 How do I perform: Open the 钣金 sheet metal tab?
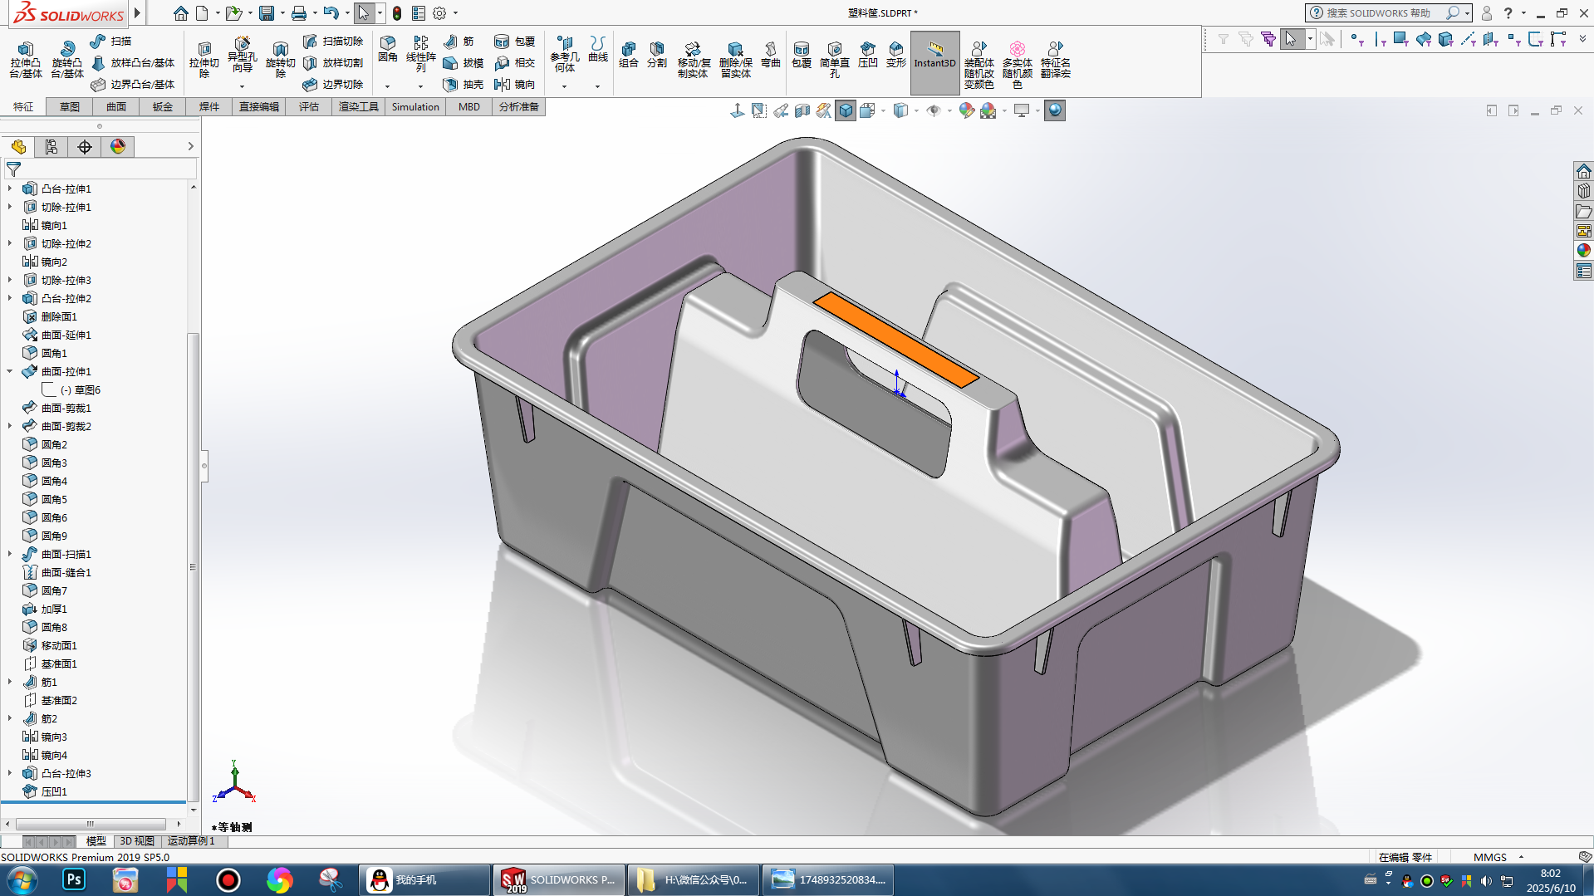163,107
